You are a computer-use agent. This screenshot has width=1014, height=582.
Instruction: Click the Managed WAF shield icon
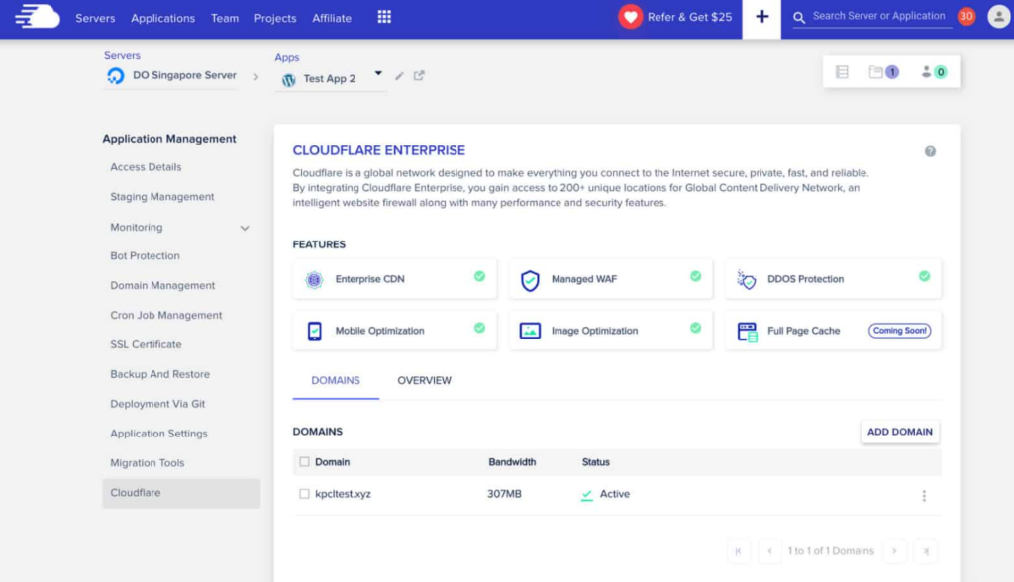pos(530,280)
